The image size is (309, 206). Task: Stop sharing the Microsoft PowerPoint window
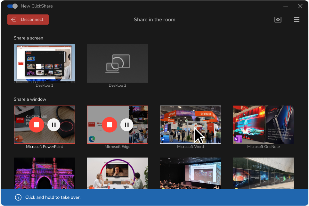37,125
